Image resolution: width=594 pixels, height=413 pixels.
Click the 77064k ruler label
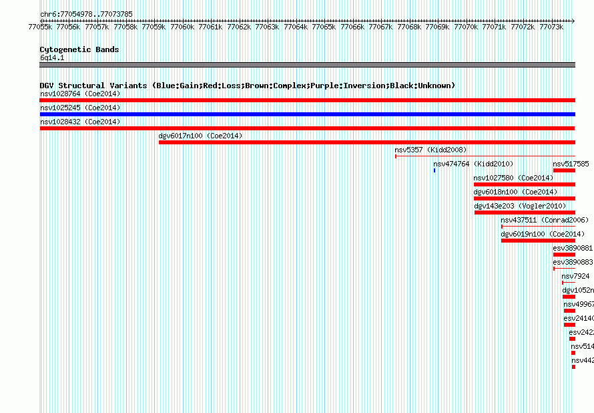296,27
